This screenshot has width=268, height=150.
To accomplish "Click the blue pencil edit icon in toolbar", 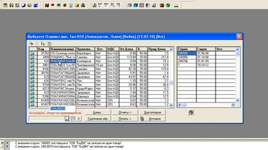I will click(x=36, y=5).
